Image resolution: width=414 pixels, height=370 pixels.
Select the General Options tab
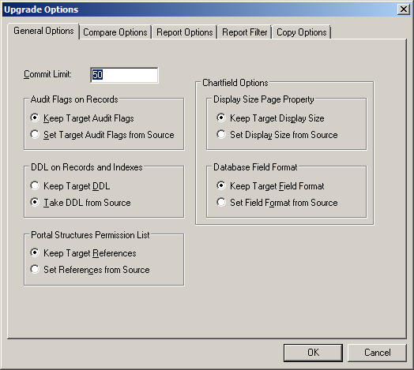point(43,31)
